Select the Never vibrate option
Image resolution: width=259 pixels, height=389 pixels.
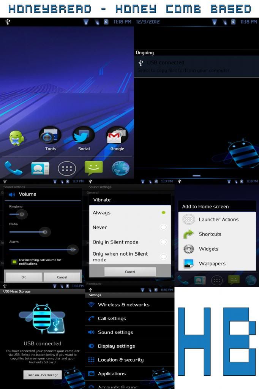130,227
